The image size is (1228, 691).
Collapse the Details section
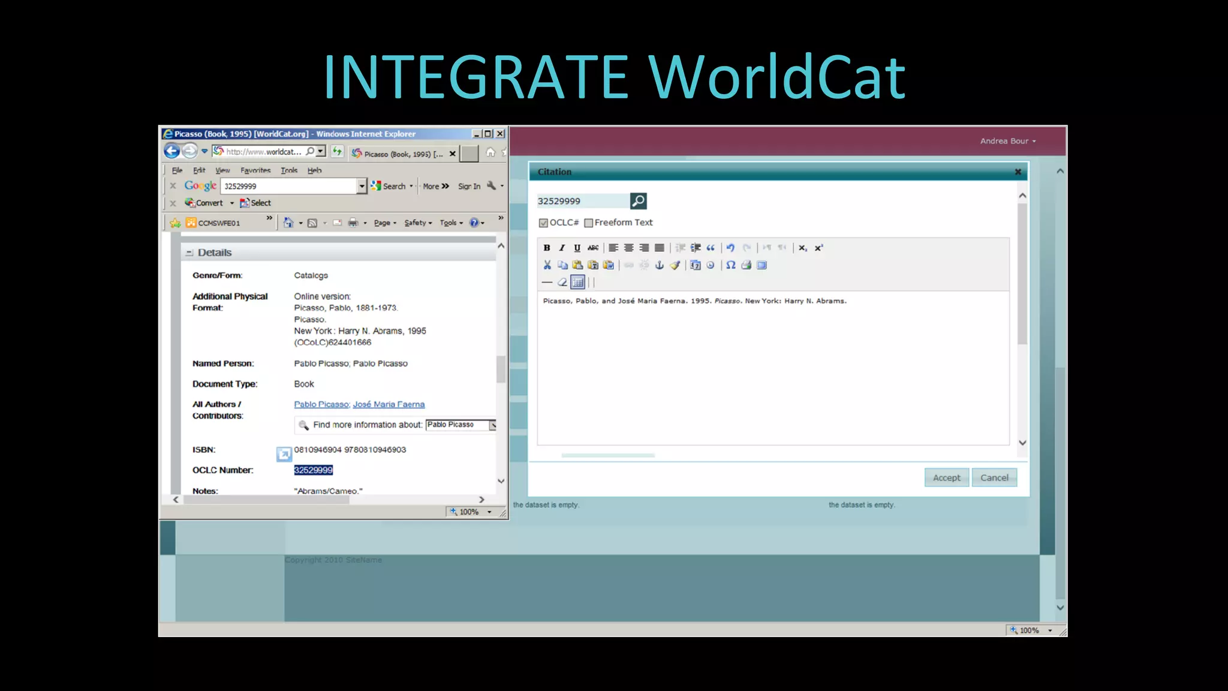click(x=189, y=253)
